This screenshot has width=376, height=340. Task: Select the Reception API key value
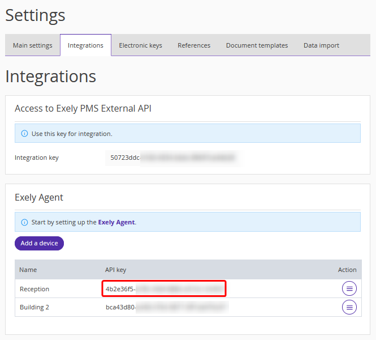(164, 289)
